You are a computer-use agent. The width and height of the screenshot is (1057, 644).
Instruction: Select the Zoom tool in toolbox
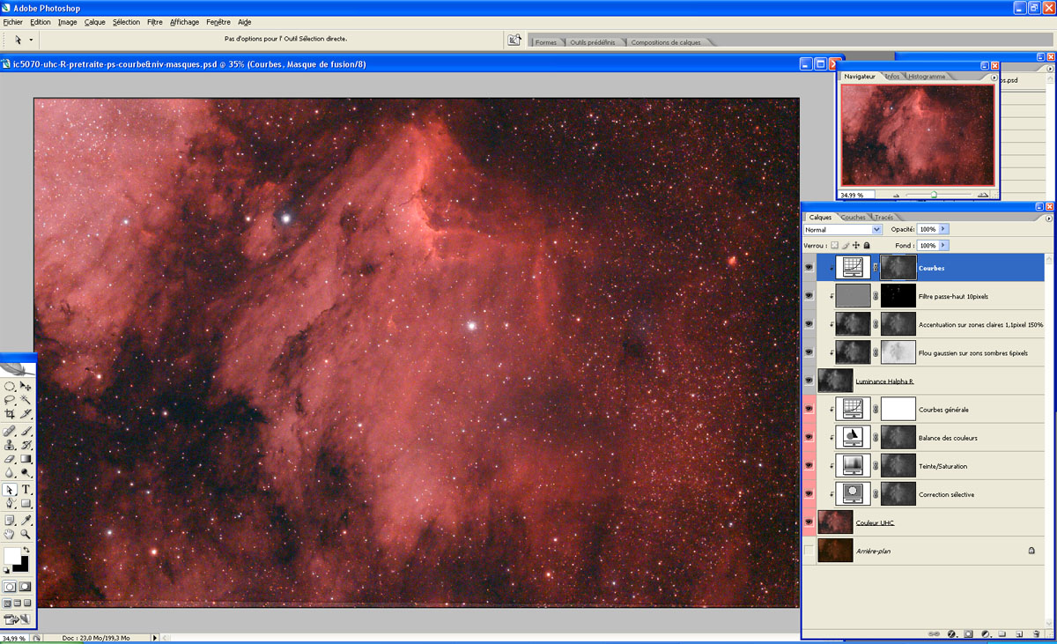pyautogui.click(x=26, y=534)
